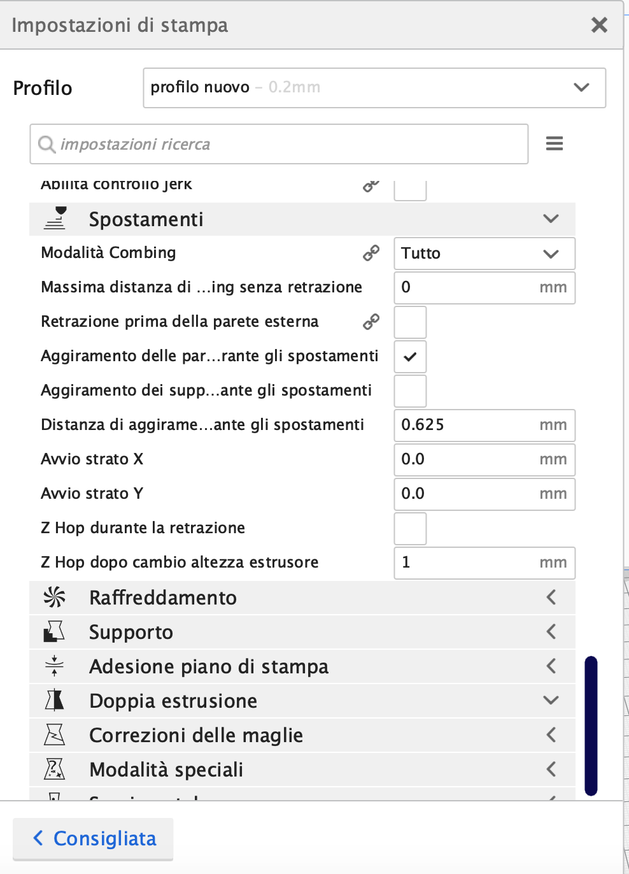Viewport: 629px width, 874px height.
Task: Click the settings list vertical scrollbar
Action: coord(591,725)
